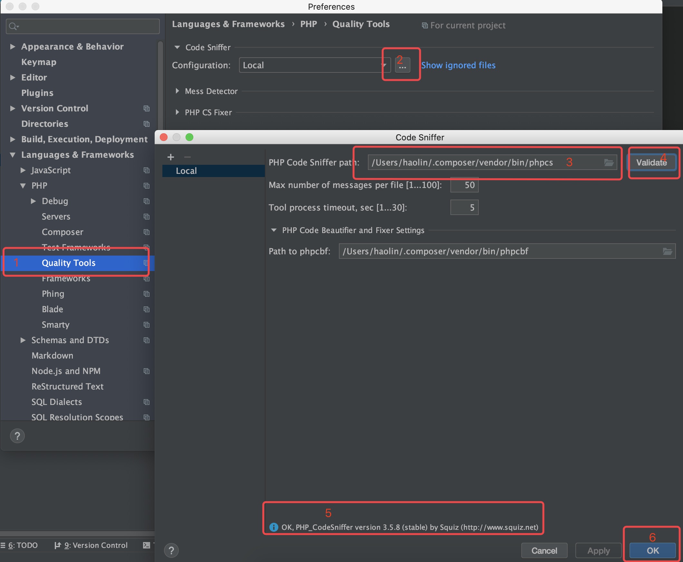This screenshot has height=562, width=683.
Task: Click the remove (−) icon in the Code Sniffer dialog
Action: (187, 157)
